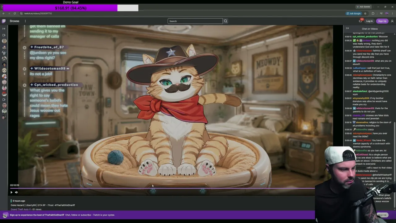Open stacksleftnut's username in chat
Image resolution: width=396 pixels, height=223 pixels.
point(360,91)
